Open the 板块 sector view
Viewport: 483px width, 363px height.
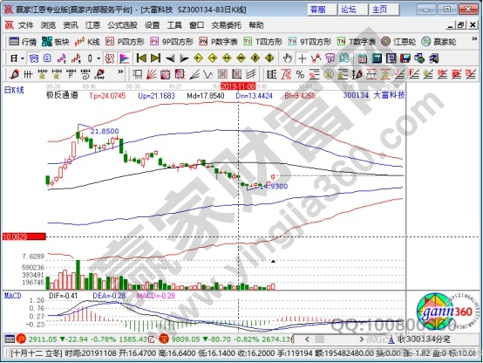56,41
